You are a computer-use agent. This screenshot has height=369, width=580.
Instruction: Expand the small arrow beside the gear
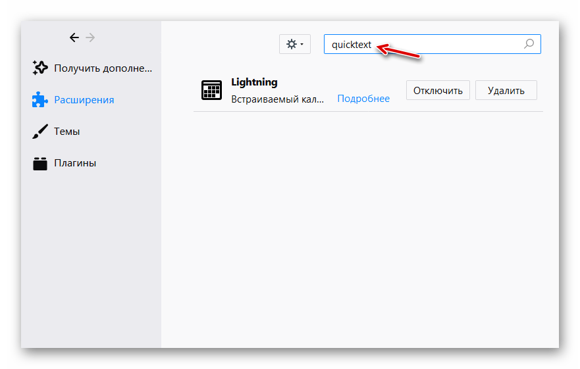click(302, 45)
